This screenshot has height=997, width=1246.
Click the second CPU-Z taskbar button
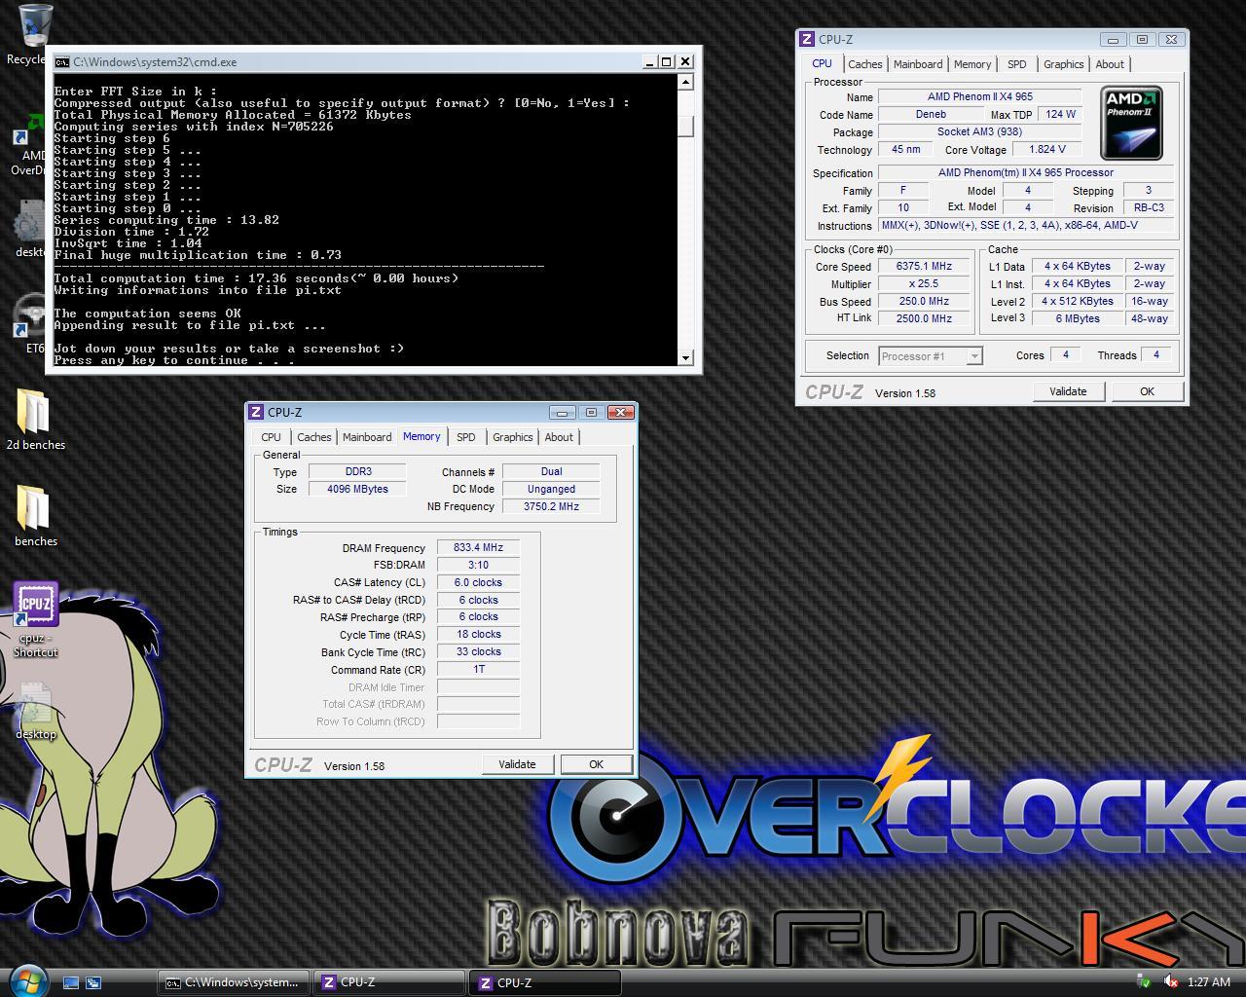[545, 982]
